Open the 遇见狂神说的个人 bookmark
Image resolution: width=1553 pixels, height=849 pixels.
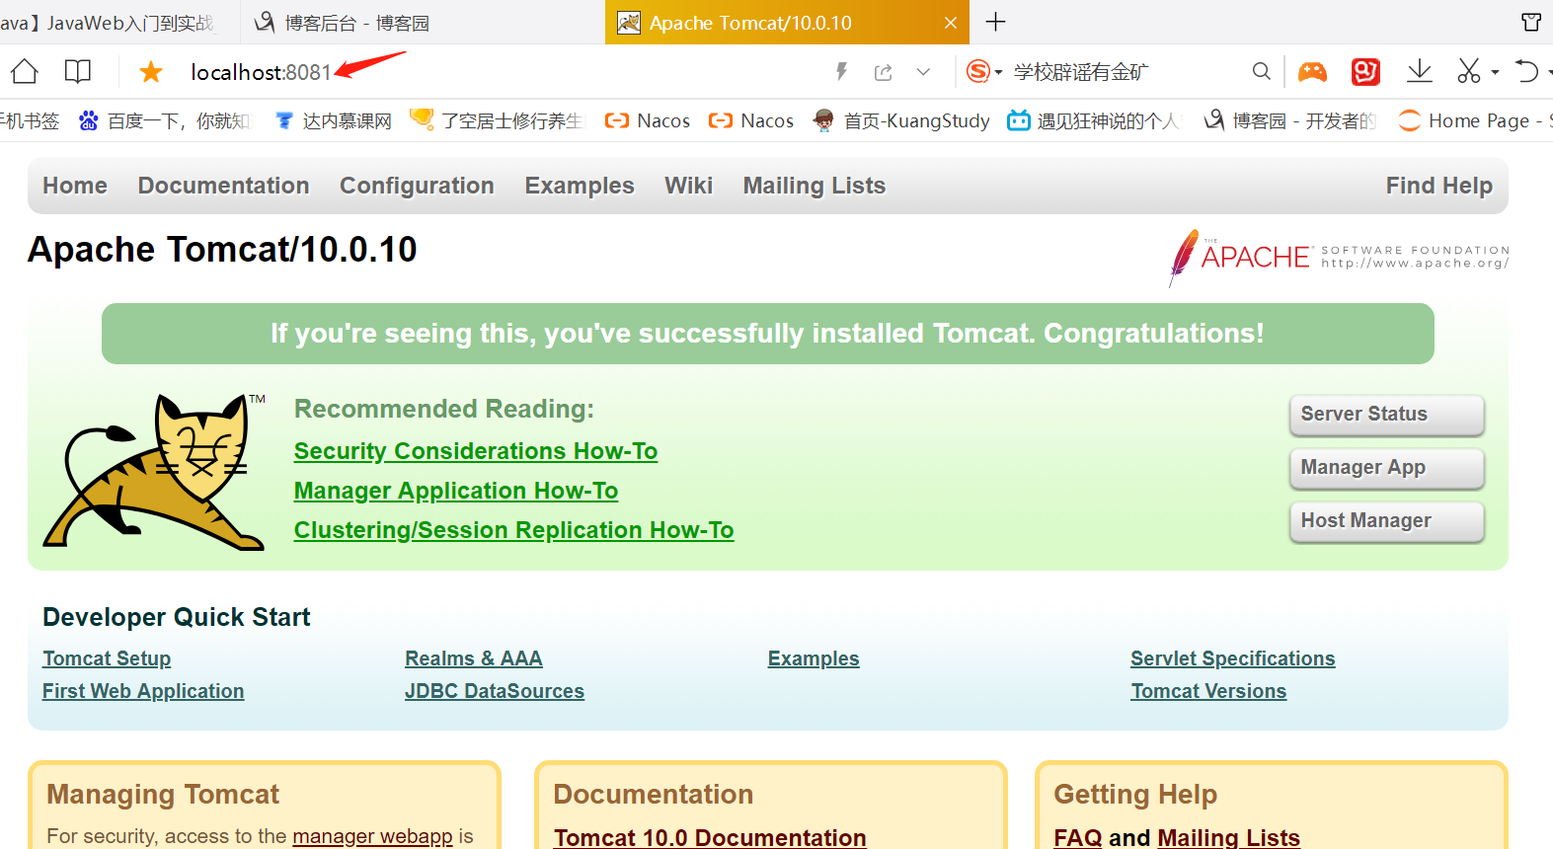1094,120
